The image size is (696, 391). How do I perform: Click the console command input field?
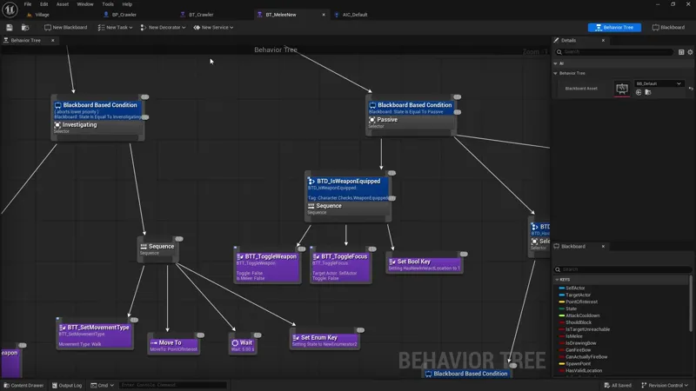[x=172, y=385]
